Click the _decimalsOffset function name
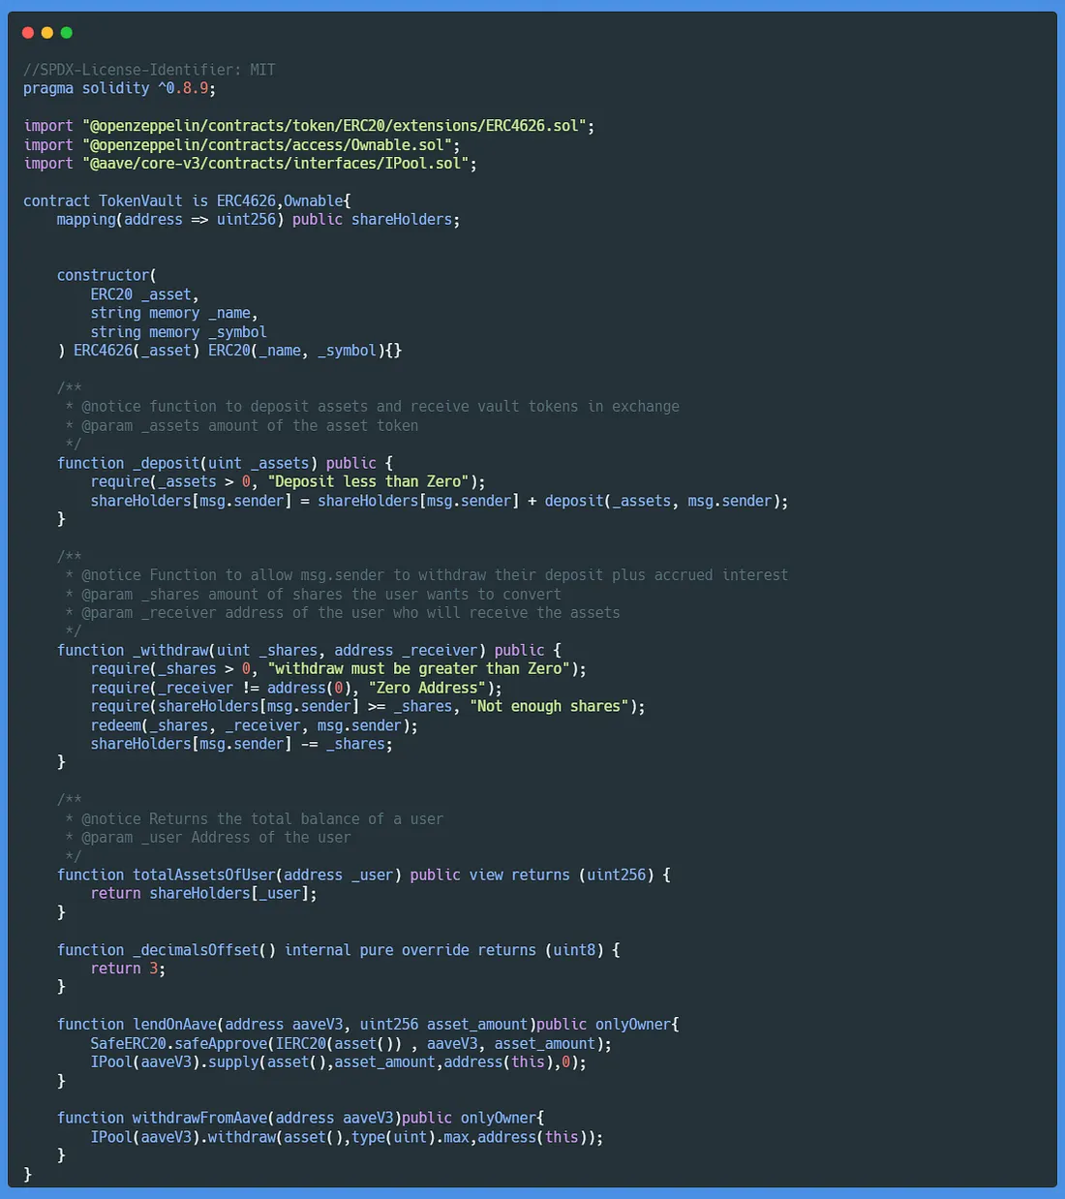Screen dimensions: 1065x1199 [x=197, y=950]
